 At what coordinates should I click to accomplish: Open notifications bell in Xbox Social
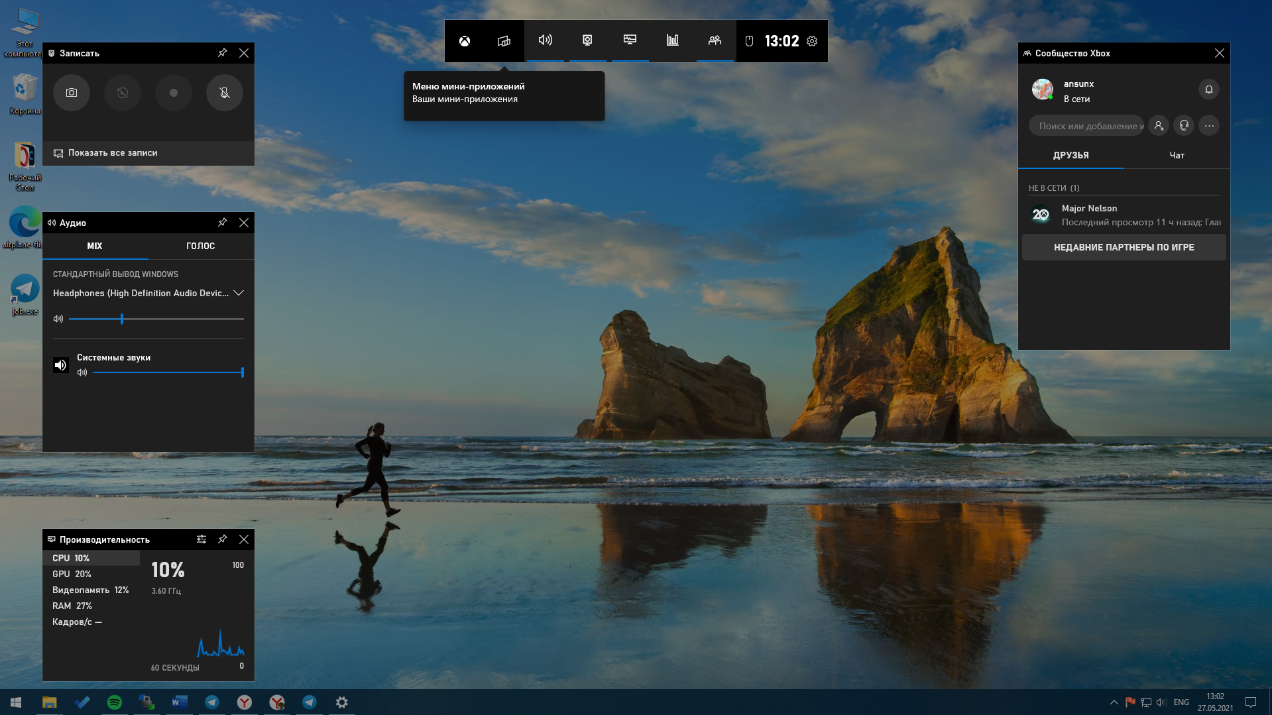click(x=1208, y=89)
